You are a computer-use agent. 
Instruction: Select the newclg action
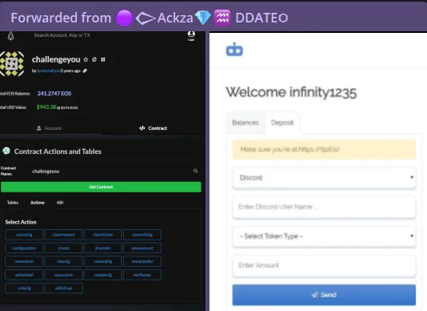click(63, 261)
